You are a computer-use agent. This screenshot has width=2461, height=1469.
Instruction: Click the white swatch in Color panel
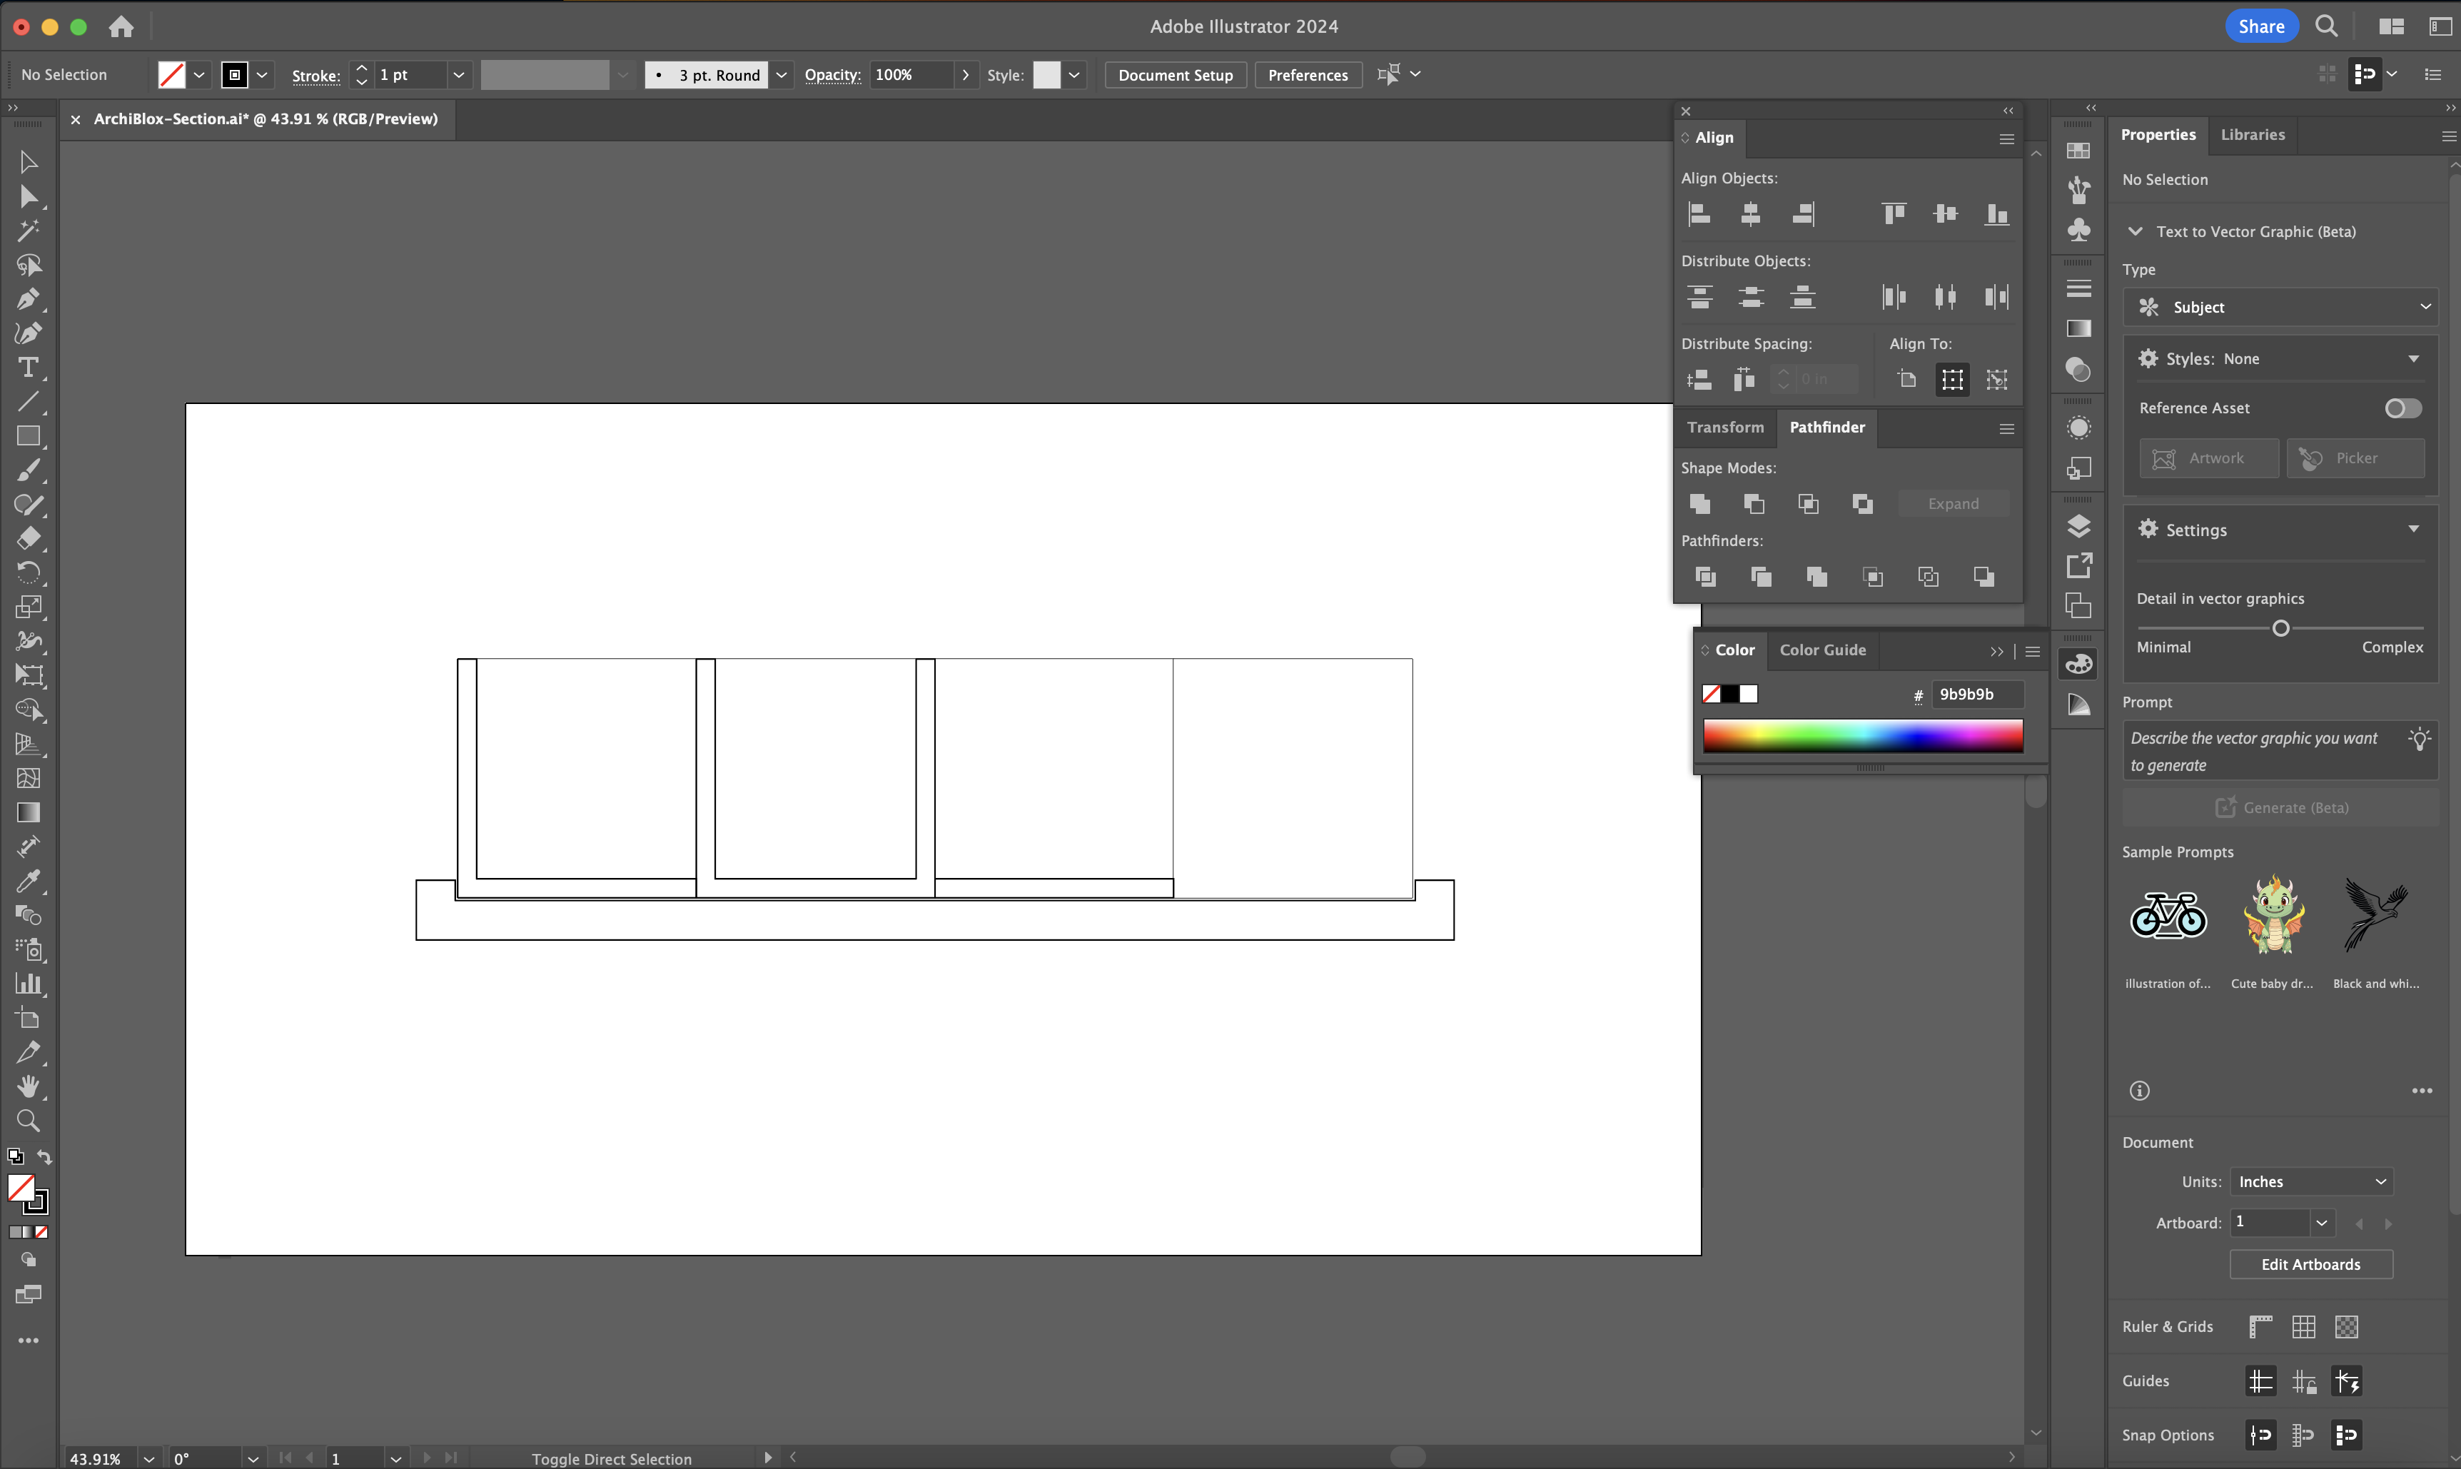[1749, 694]
